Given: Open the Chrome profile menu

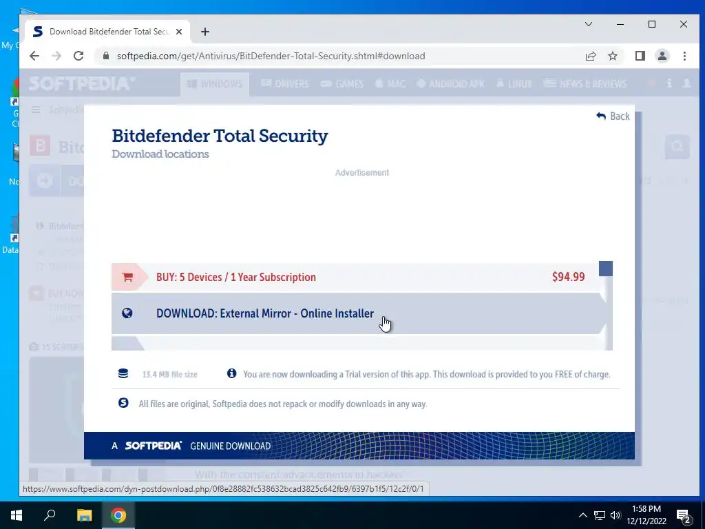Looking at the screenshot, I should tap(662, 56).
